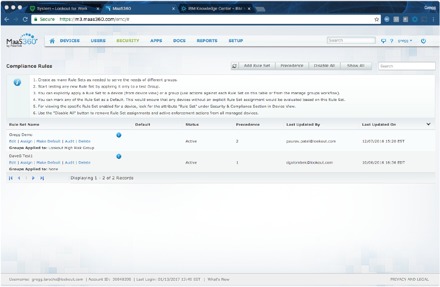Click the Compliance Rules search field
This screenshot has width=440, height=287.
(x=407, y=66)
